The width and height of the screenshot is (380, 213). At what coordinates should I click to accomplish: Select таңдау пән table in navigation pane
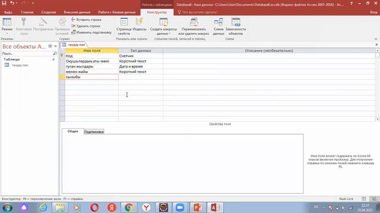(x=20, y=65)
